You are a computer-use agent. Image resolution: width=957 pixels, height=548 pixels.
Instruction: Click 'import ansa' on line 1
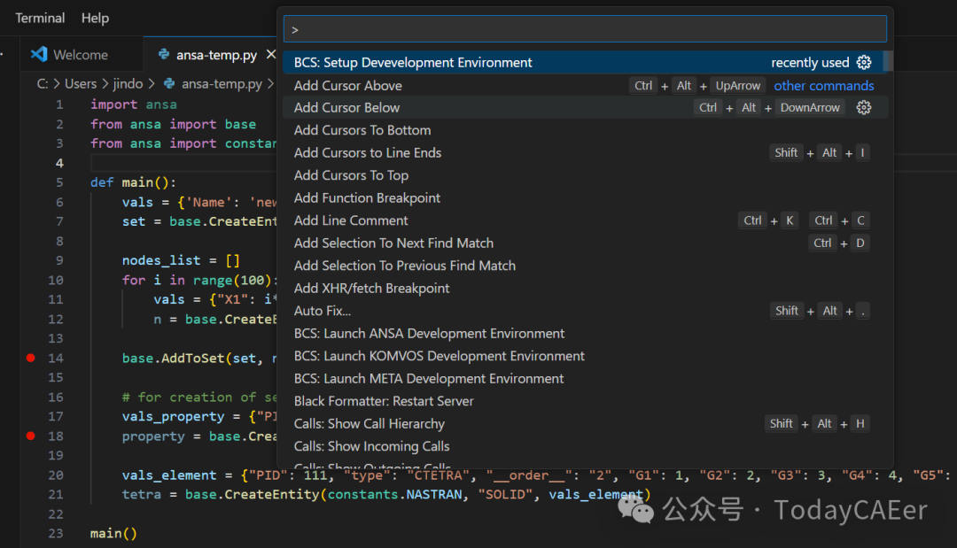134,104
